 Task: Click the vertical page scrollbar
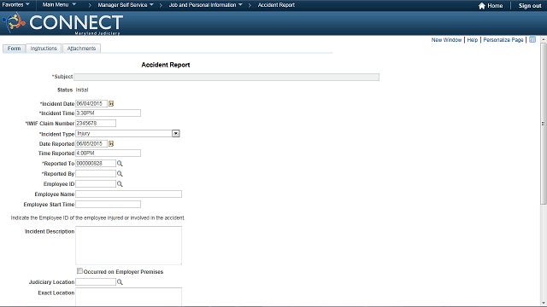pyautogui.click(x=544, y=124)
